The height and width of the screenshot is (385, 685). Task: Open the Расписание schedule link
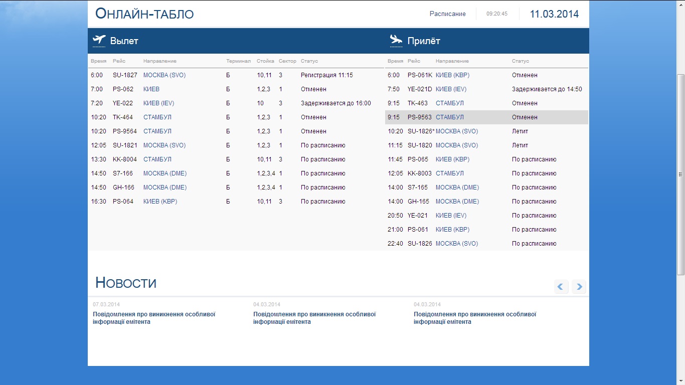pyautogui.click(x=447, y=14)
